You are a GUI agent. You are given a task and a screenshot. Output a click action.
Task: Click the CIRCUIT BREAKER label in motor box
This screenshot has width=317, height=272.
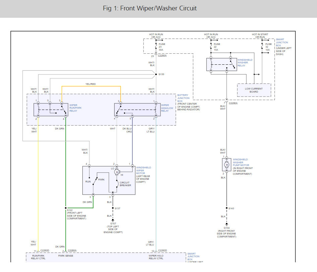[x=125, y=184]
